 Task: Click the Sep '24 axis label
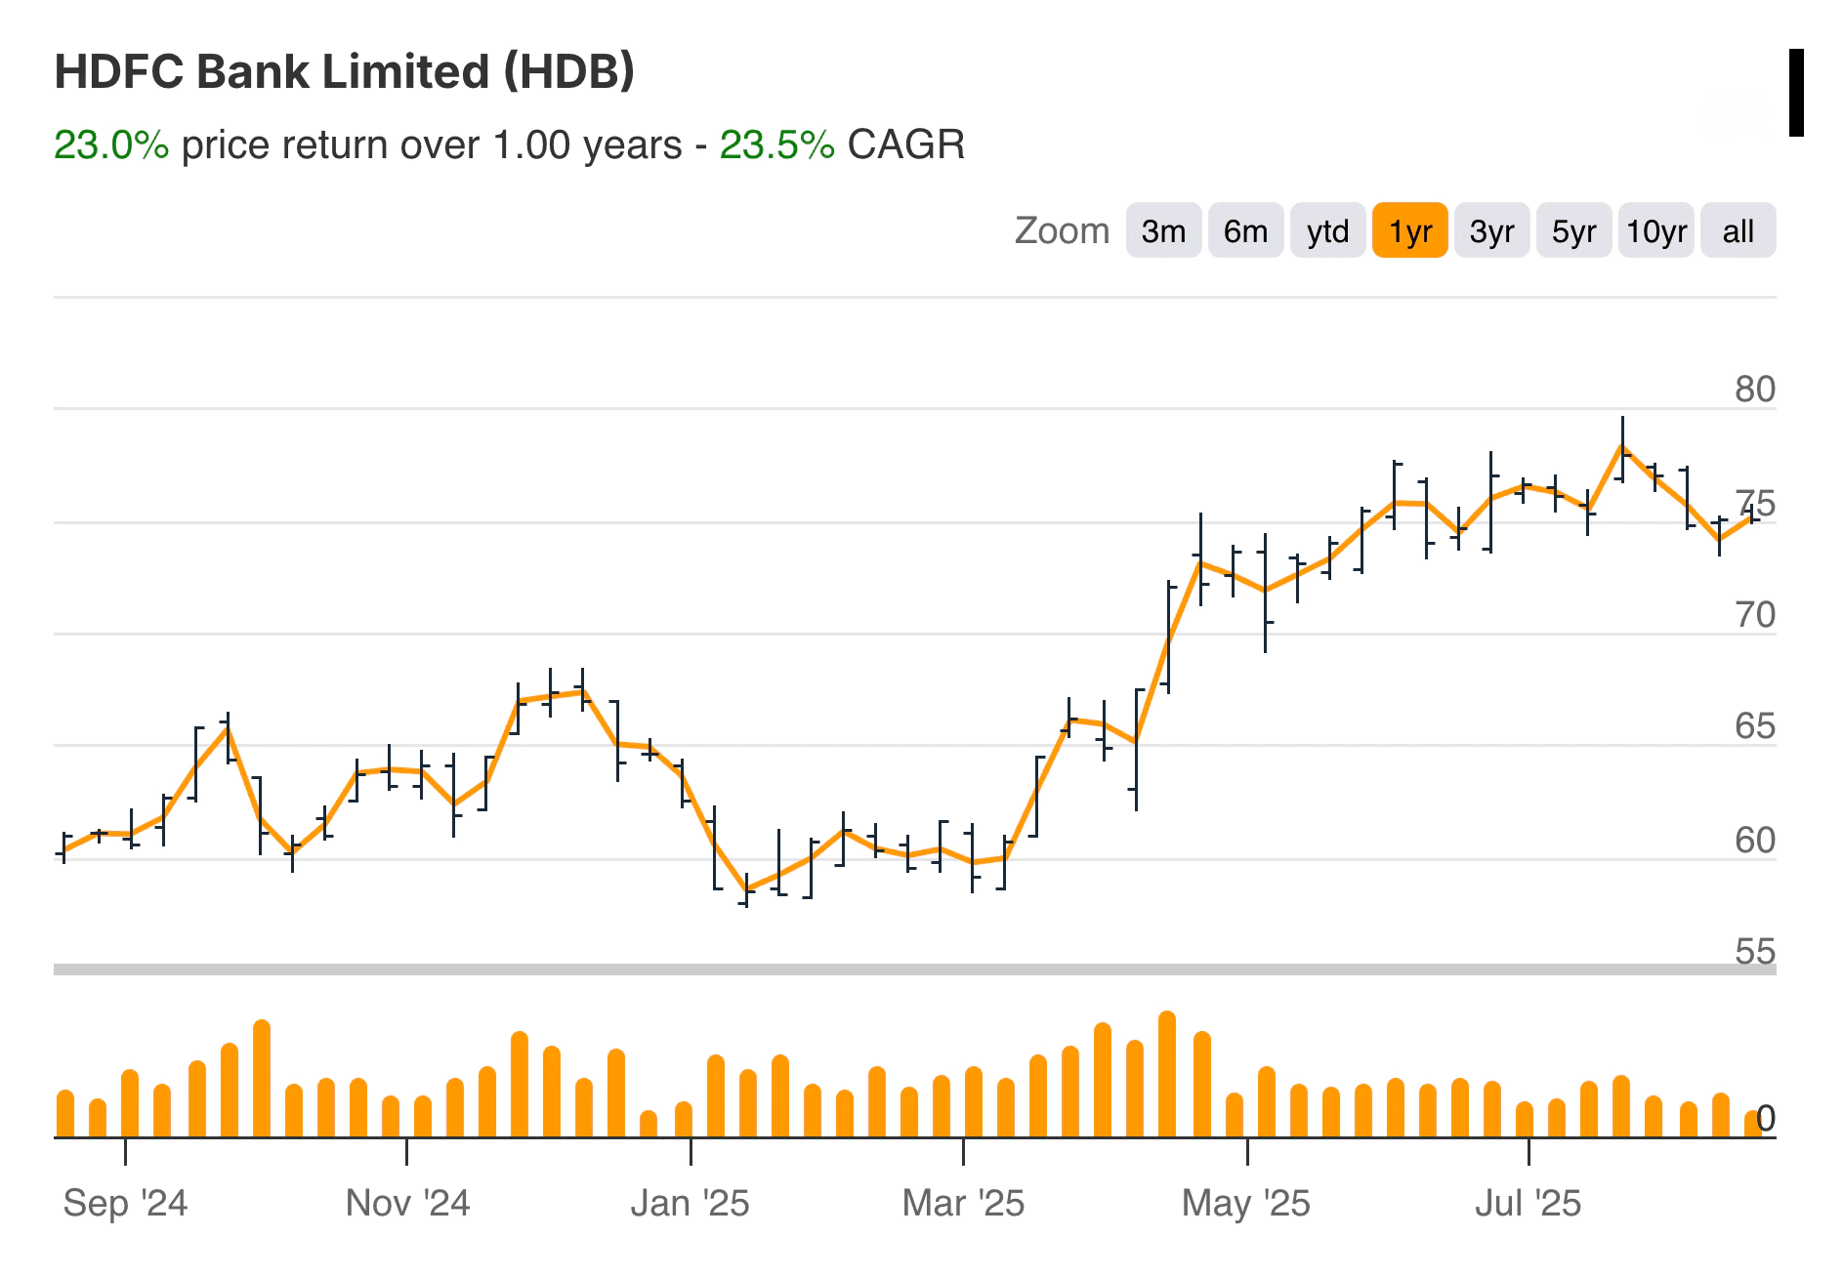(126, 1203)
